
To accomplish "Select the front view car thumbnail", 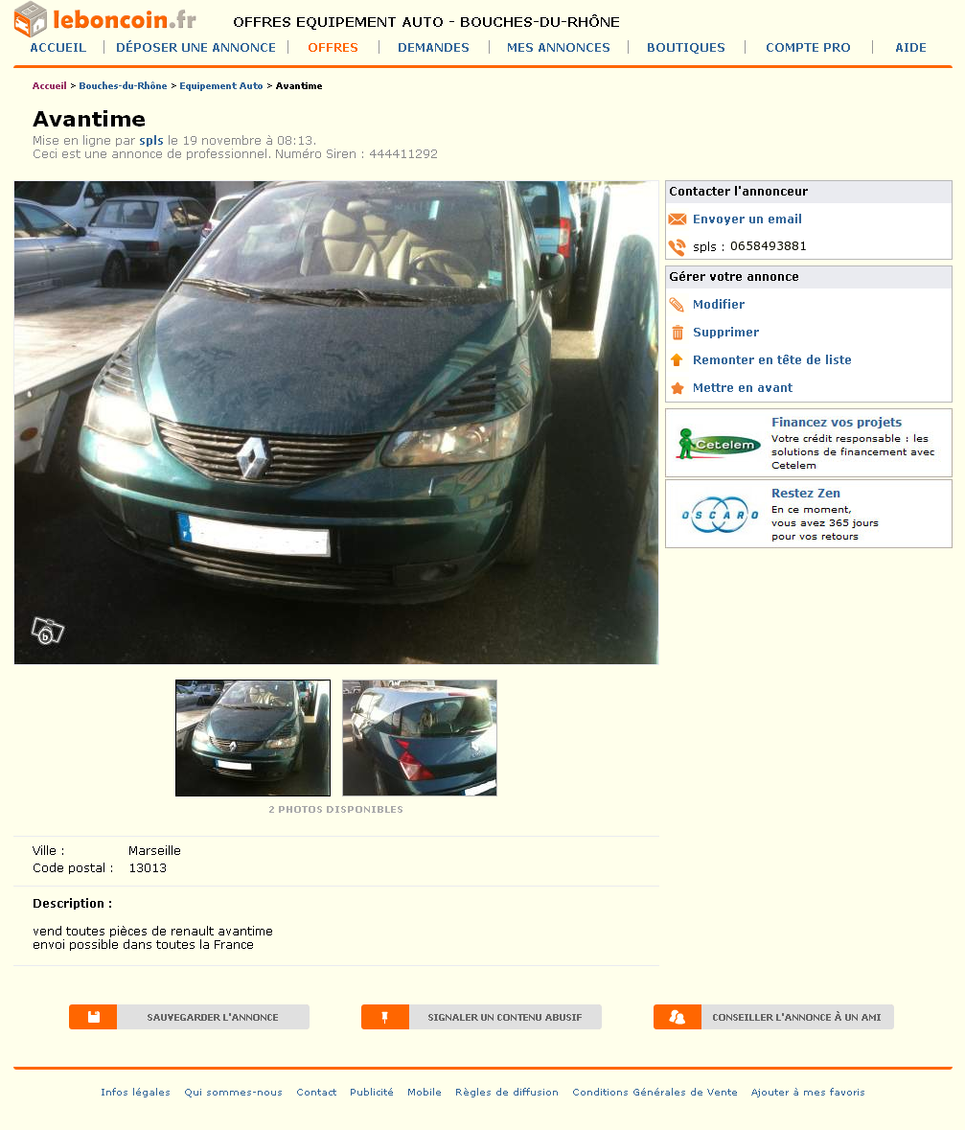I will 253,738.
